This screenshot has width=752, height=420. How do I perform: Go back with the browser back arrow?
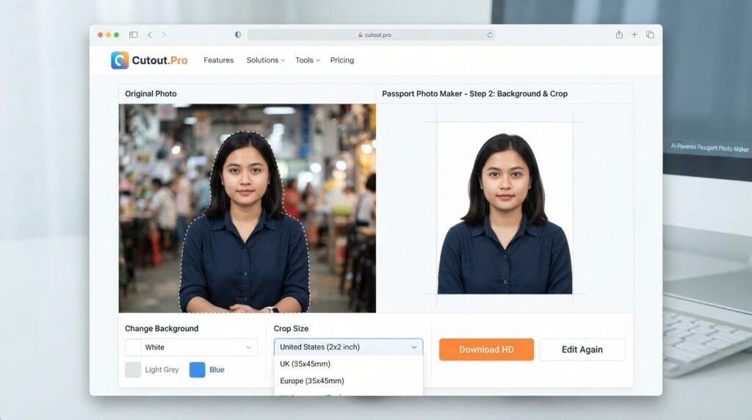(150, 35)
